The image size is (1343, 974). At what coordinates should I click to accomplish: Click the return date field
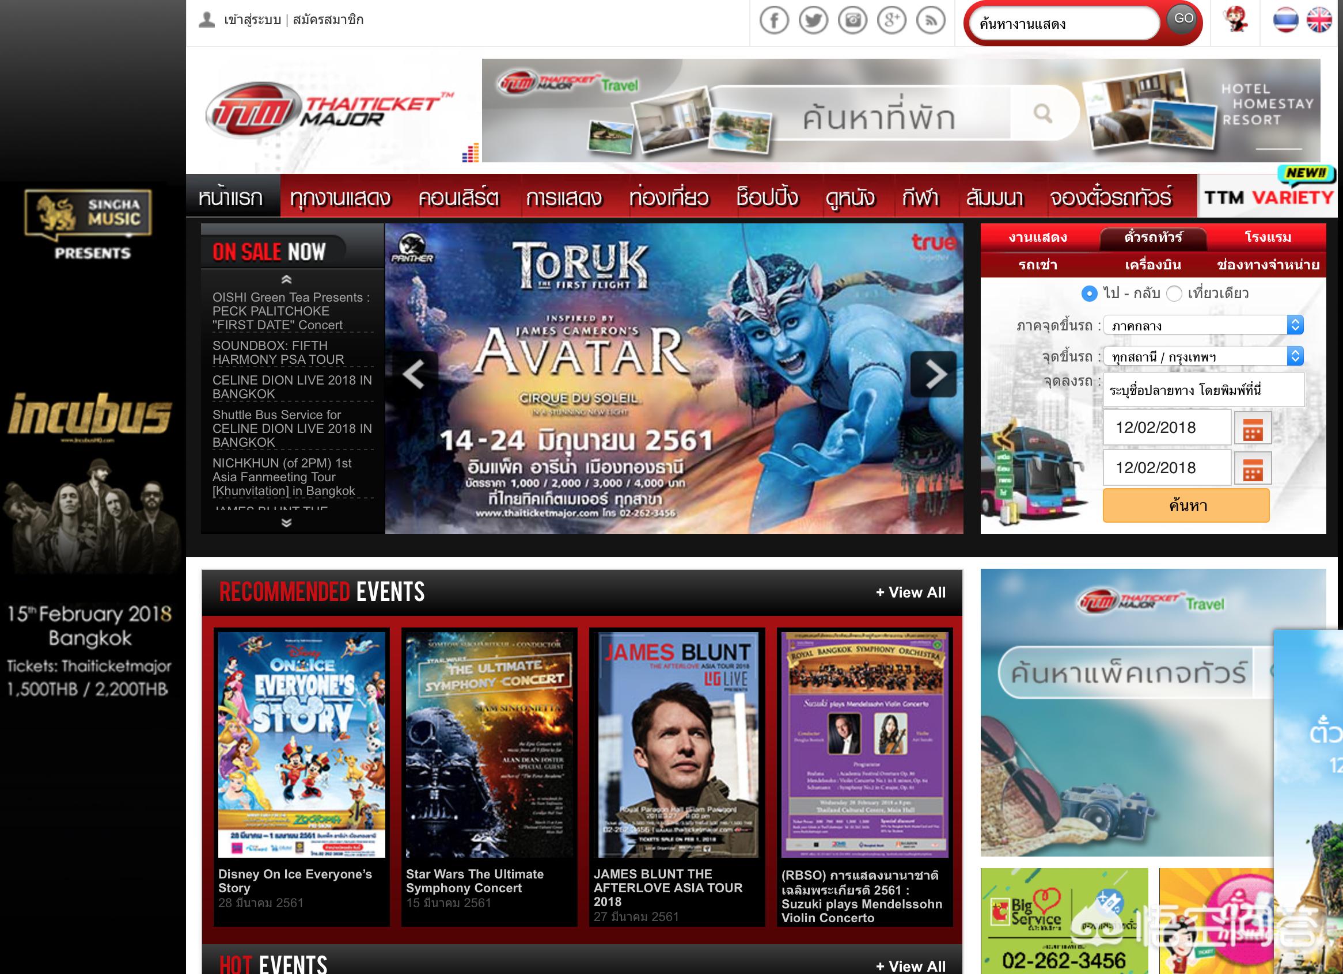1167,468
